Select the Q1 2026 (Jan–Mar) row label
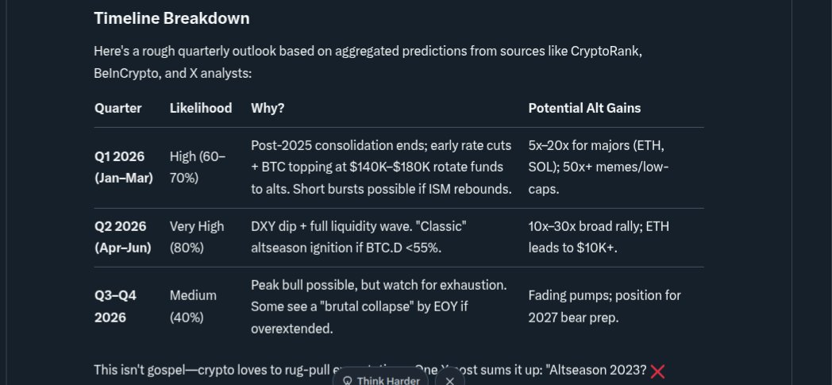The width and height of the screenshot is (832, 385). point(124,167)
